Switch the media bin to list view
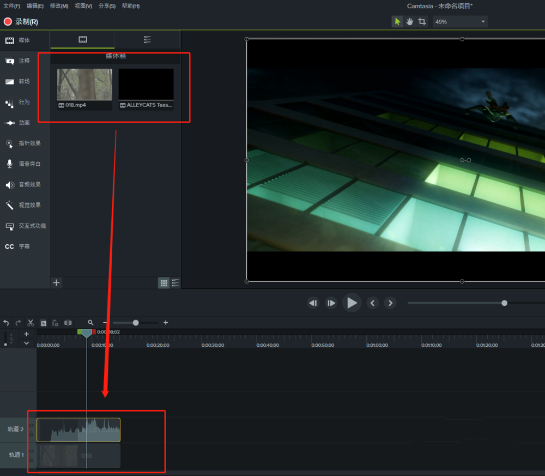545x476 pixels. pos(175,282)
